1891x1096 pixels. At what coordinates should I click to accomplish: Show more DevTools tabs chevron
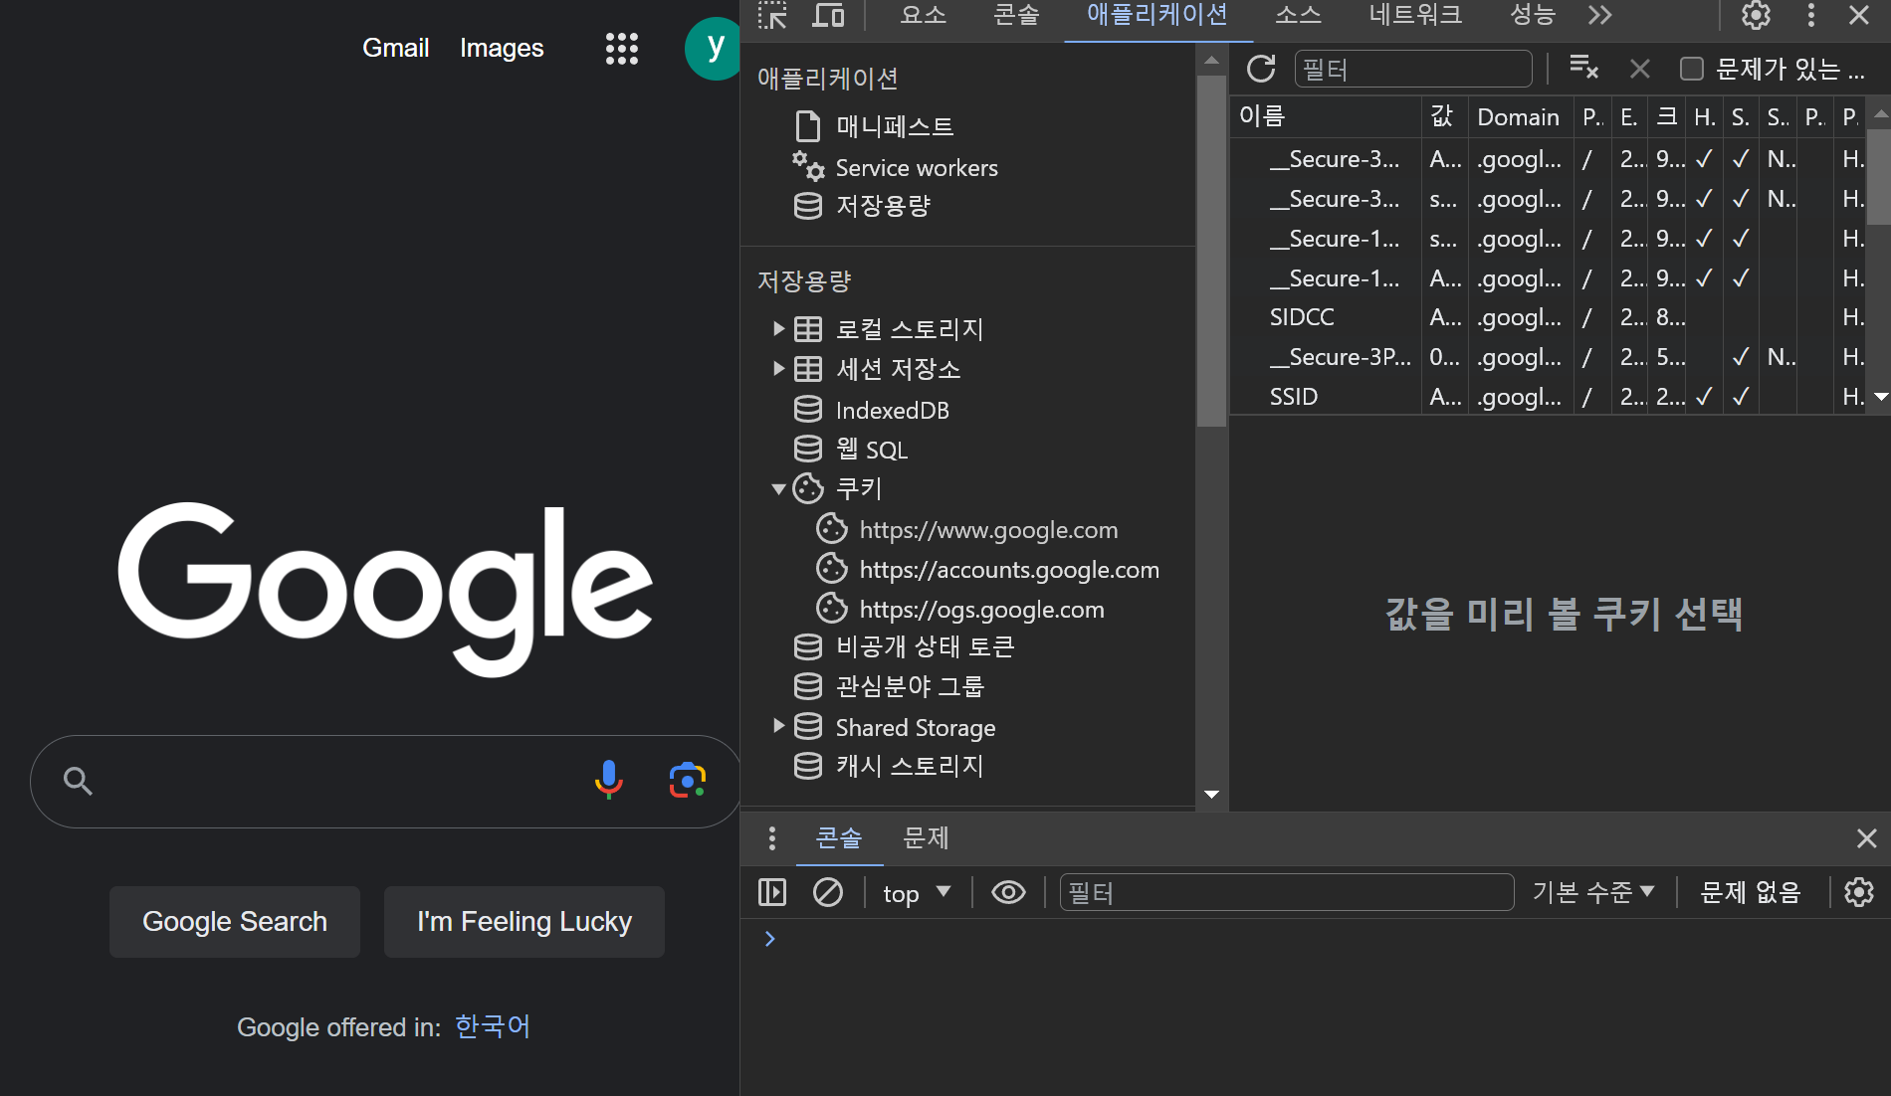click(x=1599, y=15)
